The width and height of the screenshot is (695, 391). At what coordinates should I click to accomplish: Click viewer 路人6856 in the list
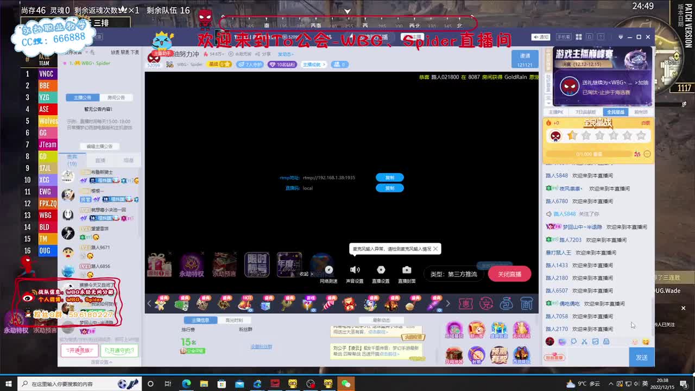click(x=100, y=267)
